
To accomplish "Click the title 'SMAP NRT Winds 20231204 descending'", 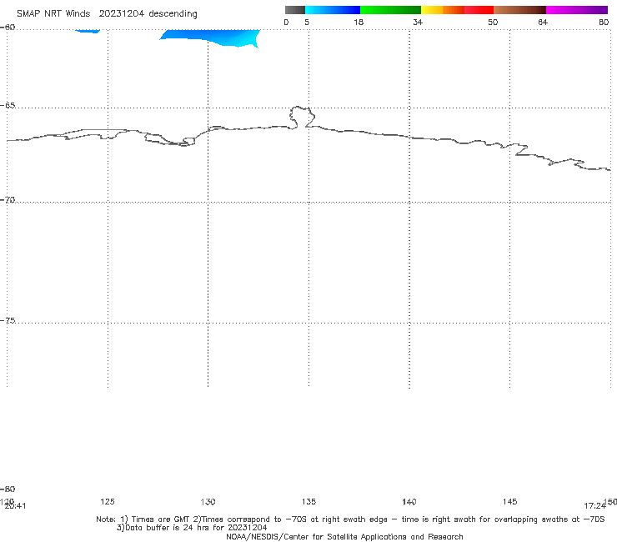I will pyautogui.click(x=107, y=14).
